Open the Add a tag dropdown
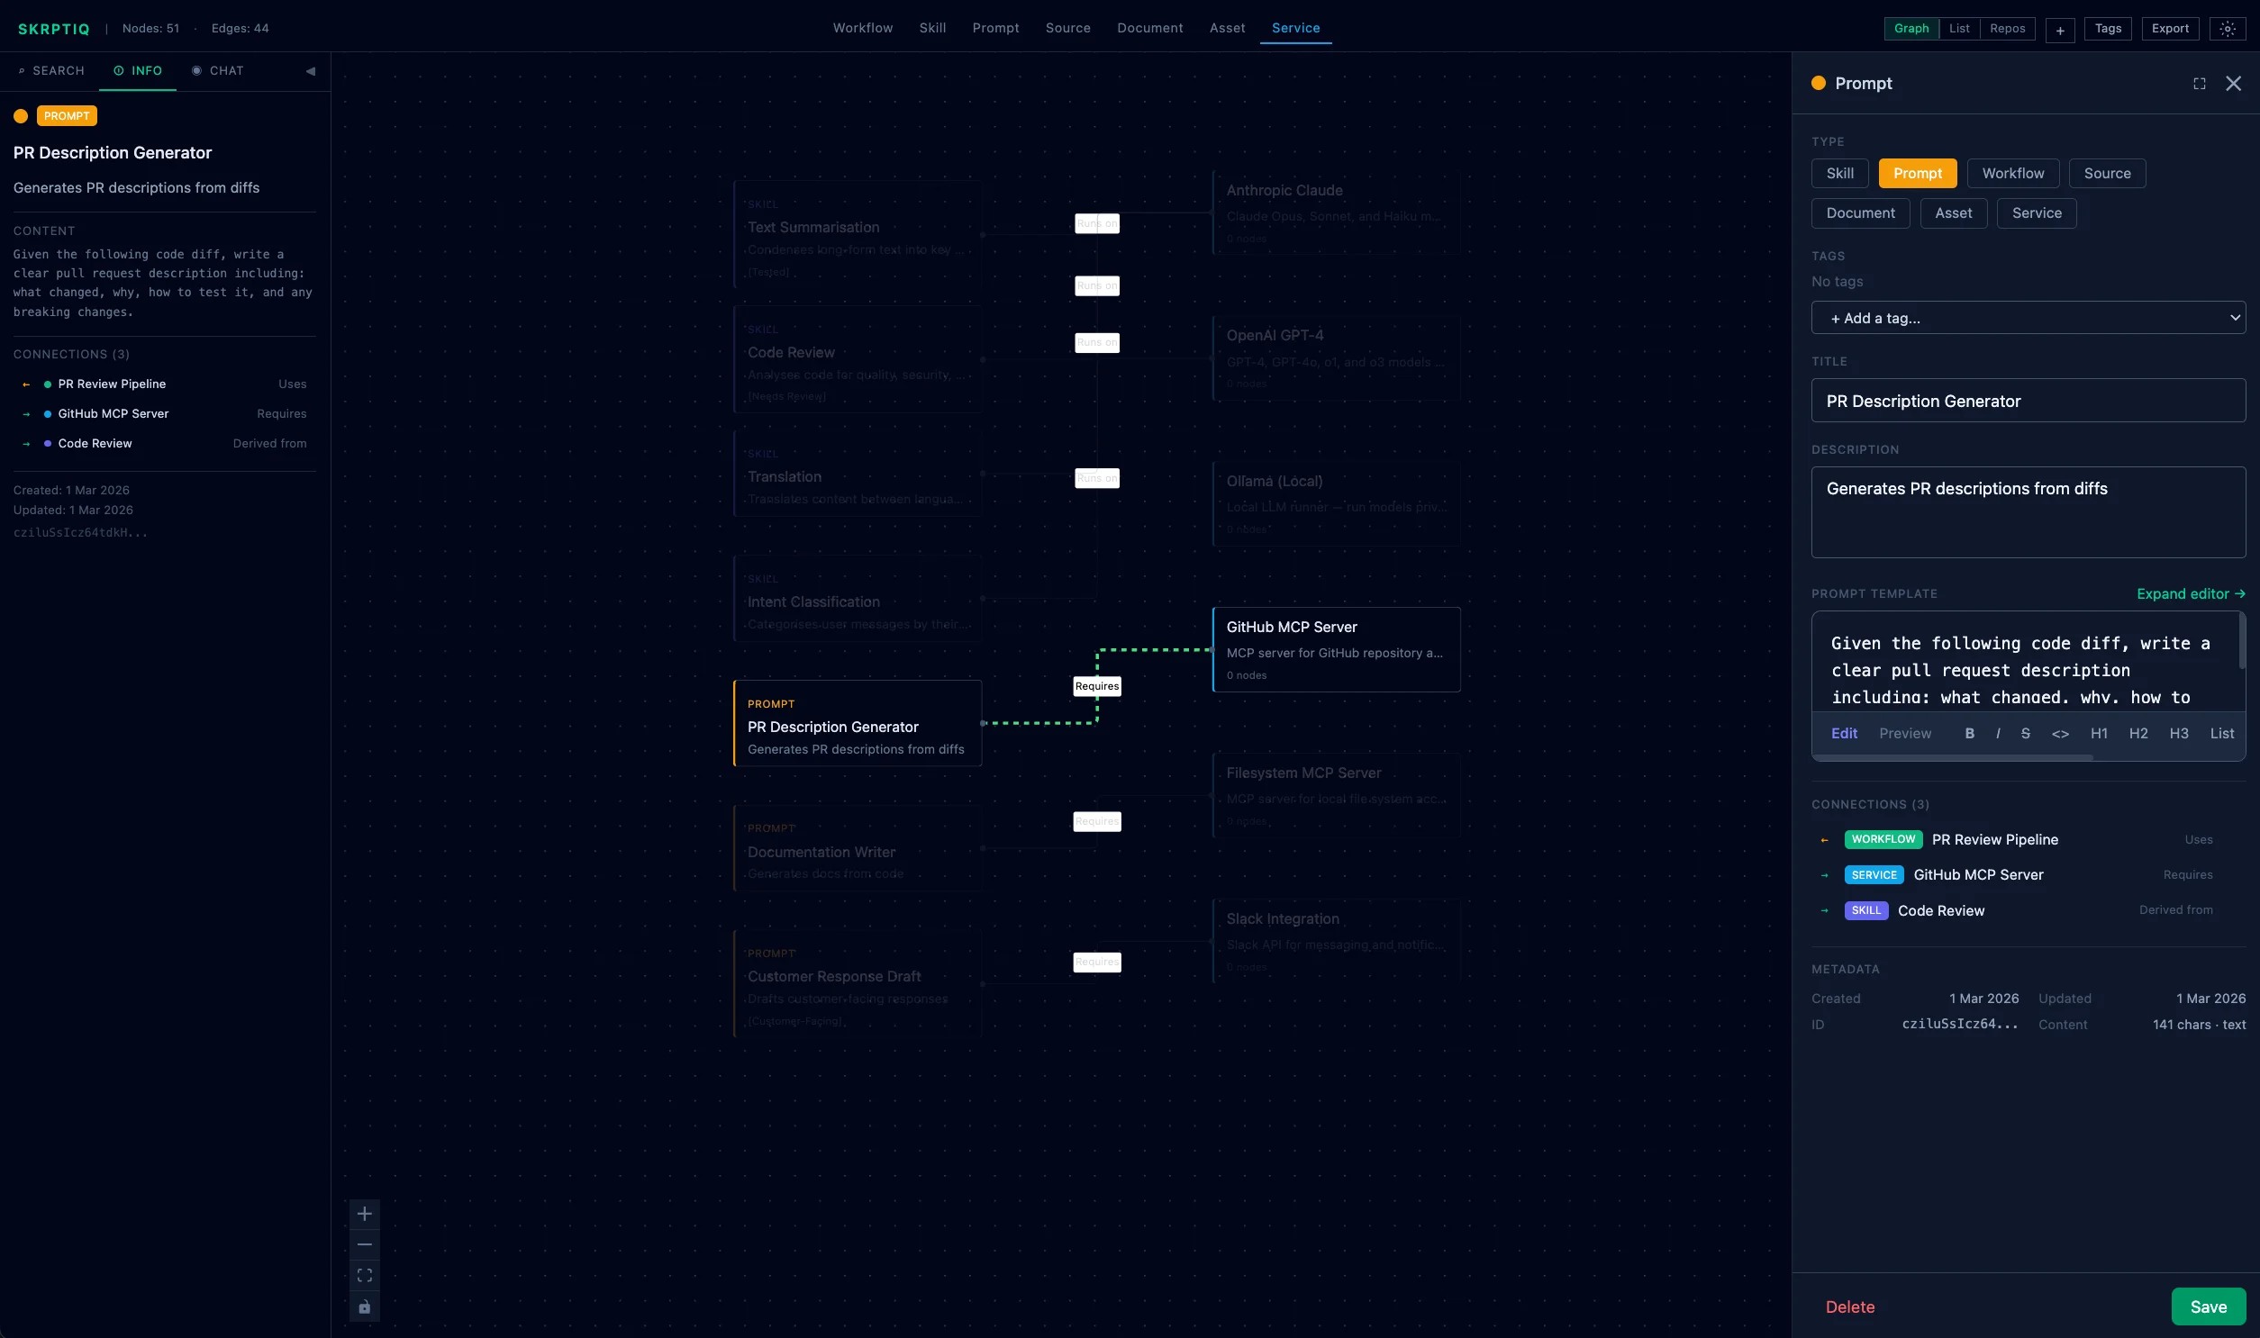The width and height of the screenshot is (2260, 1338). point(2028,317)
